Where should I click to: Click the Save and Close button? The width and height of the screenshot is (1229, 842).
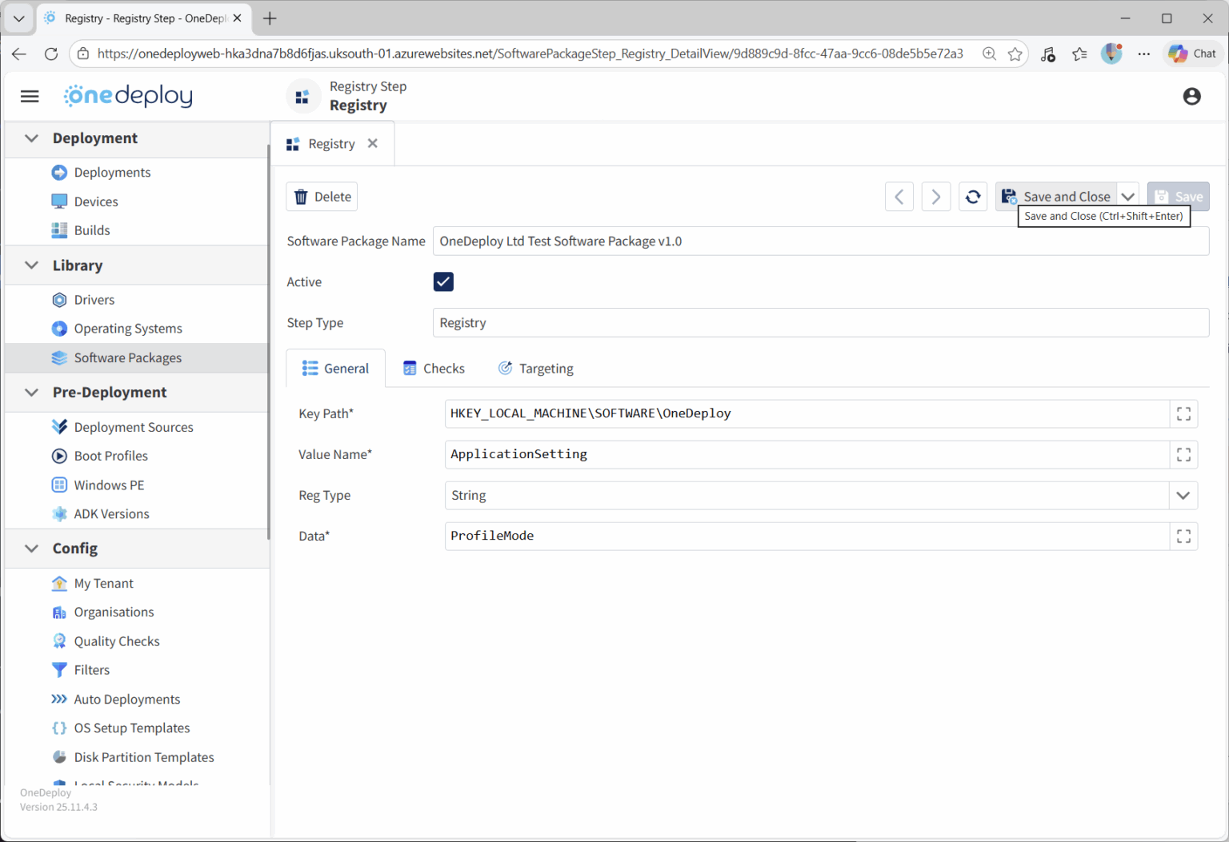coord(1056,197)
